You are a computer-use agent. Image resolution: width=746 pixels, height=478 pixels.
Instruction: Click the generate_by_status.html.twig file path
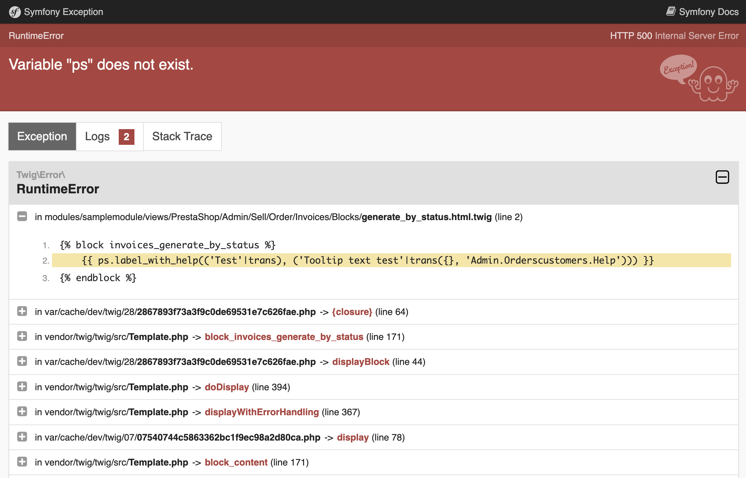426,217
